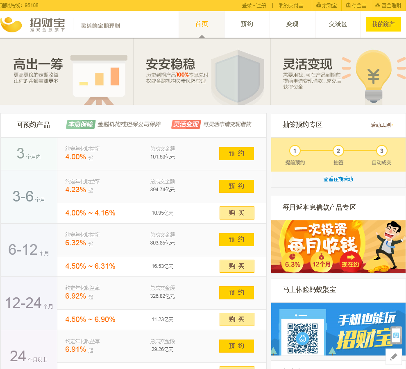Image resolution: width=406 pixels, height=369 pixels.
Task: Click 预约 for the 4.23% 3-6个月 product
Action: 236,186
